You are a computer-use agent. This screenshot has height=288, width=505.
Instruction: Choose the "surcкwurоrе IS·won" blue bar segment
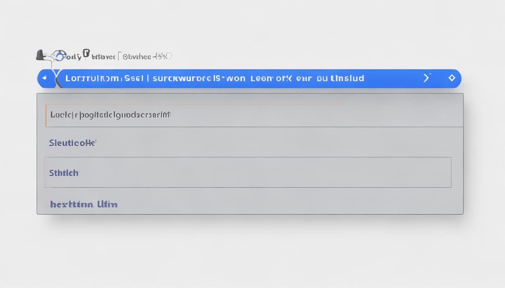199,78
